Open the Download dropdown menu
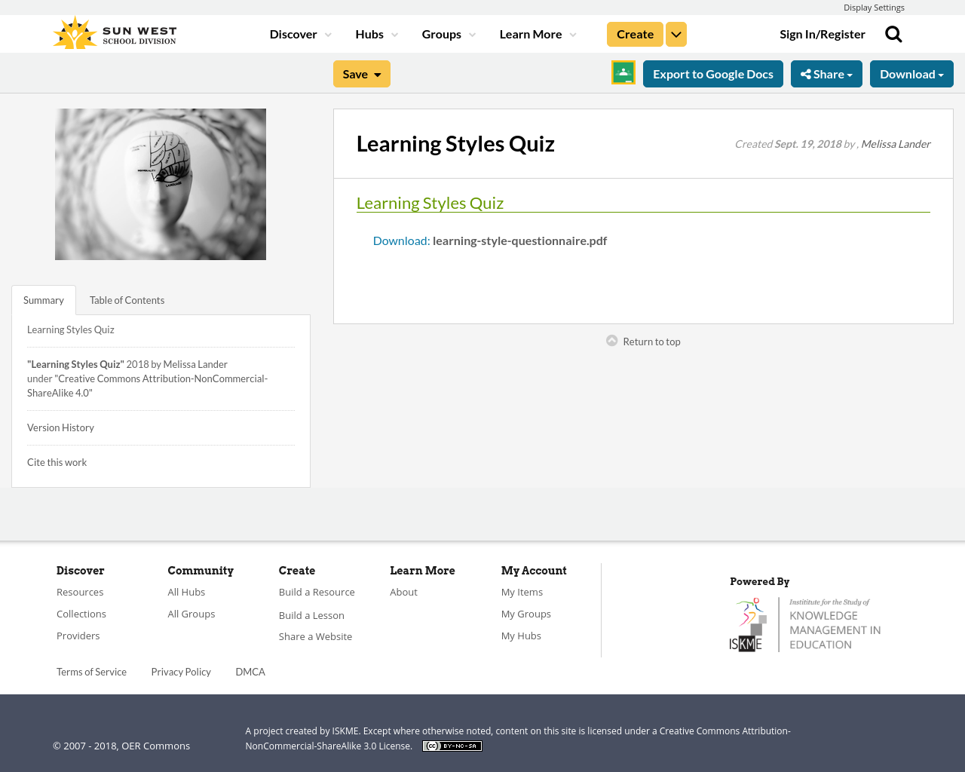 911,72
